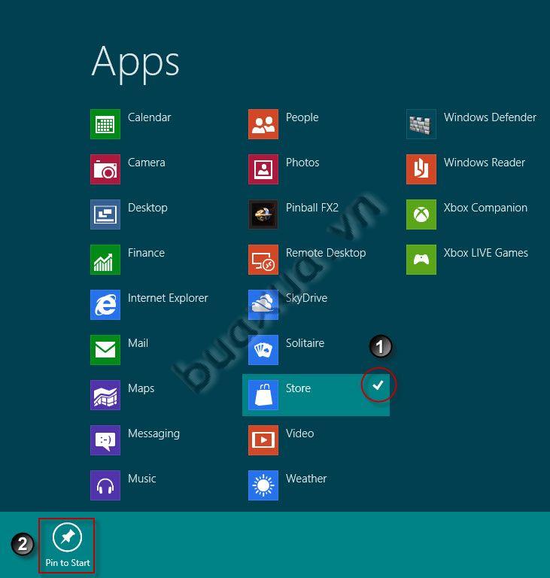
Task: Click the Video label text
Action: [299, 433]
